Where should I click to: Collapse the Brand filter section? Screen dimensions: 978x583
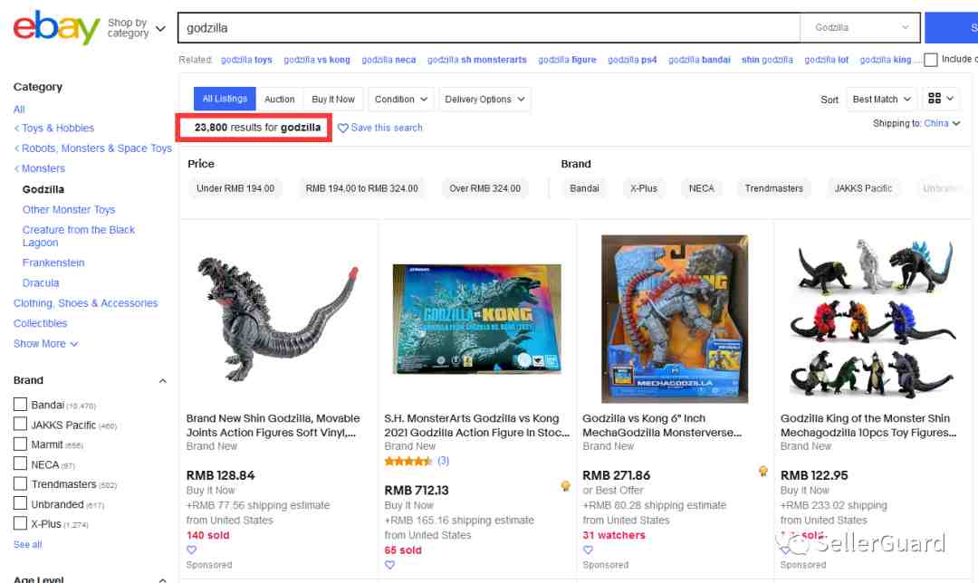coord(163,380)
